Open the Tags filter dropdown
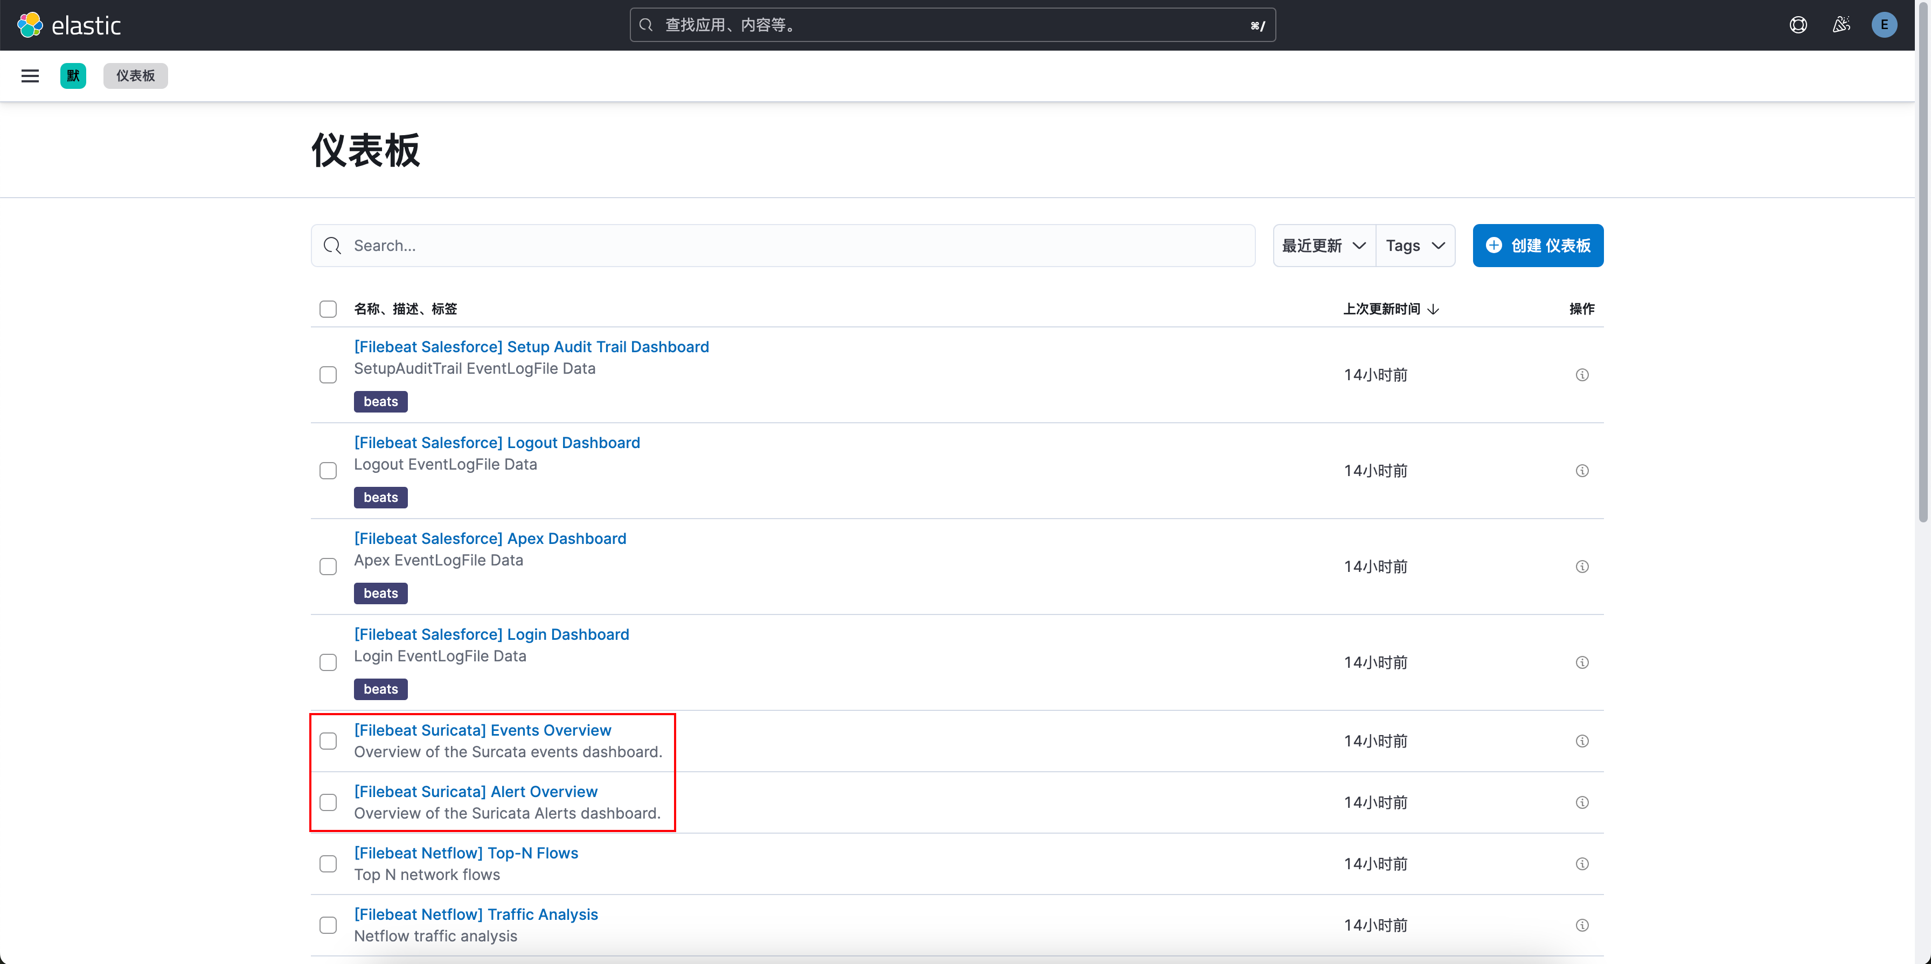Screen dimensions: 1931x964 point(1415,246)
